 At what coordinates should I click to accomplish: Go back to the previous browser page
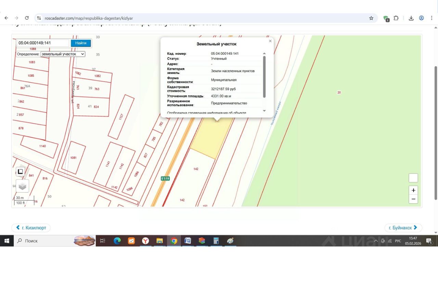7,18
